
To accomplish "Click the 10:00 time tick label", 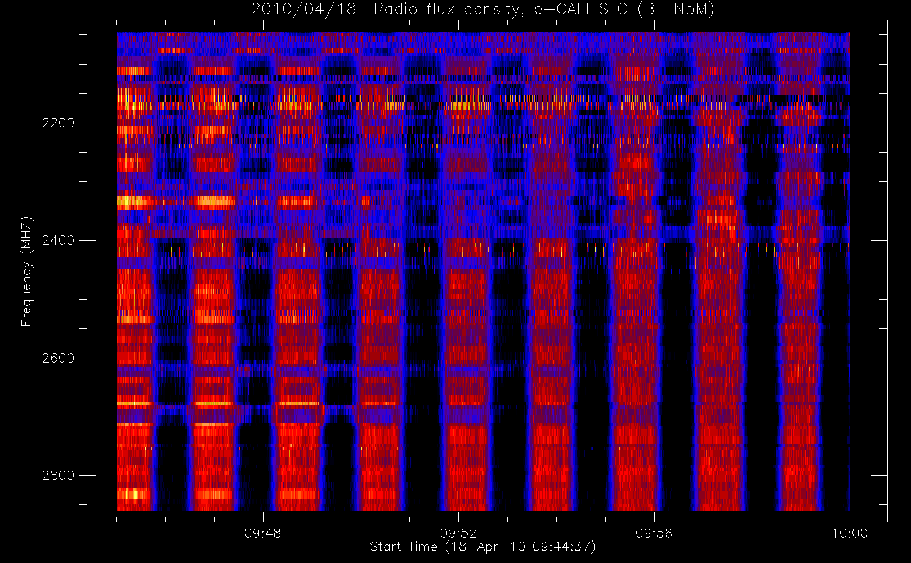I will tap(850, 533).
